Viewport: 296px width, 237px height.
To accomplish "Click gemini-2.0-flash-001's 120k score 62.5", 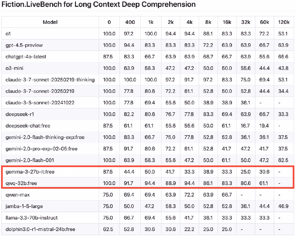I will pyautogui.click(x=283, y=160).
